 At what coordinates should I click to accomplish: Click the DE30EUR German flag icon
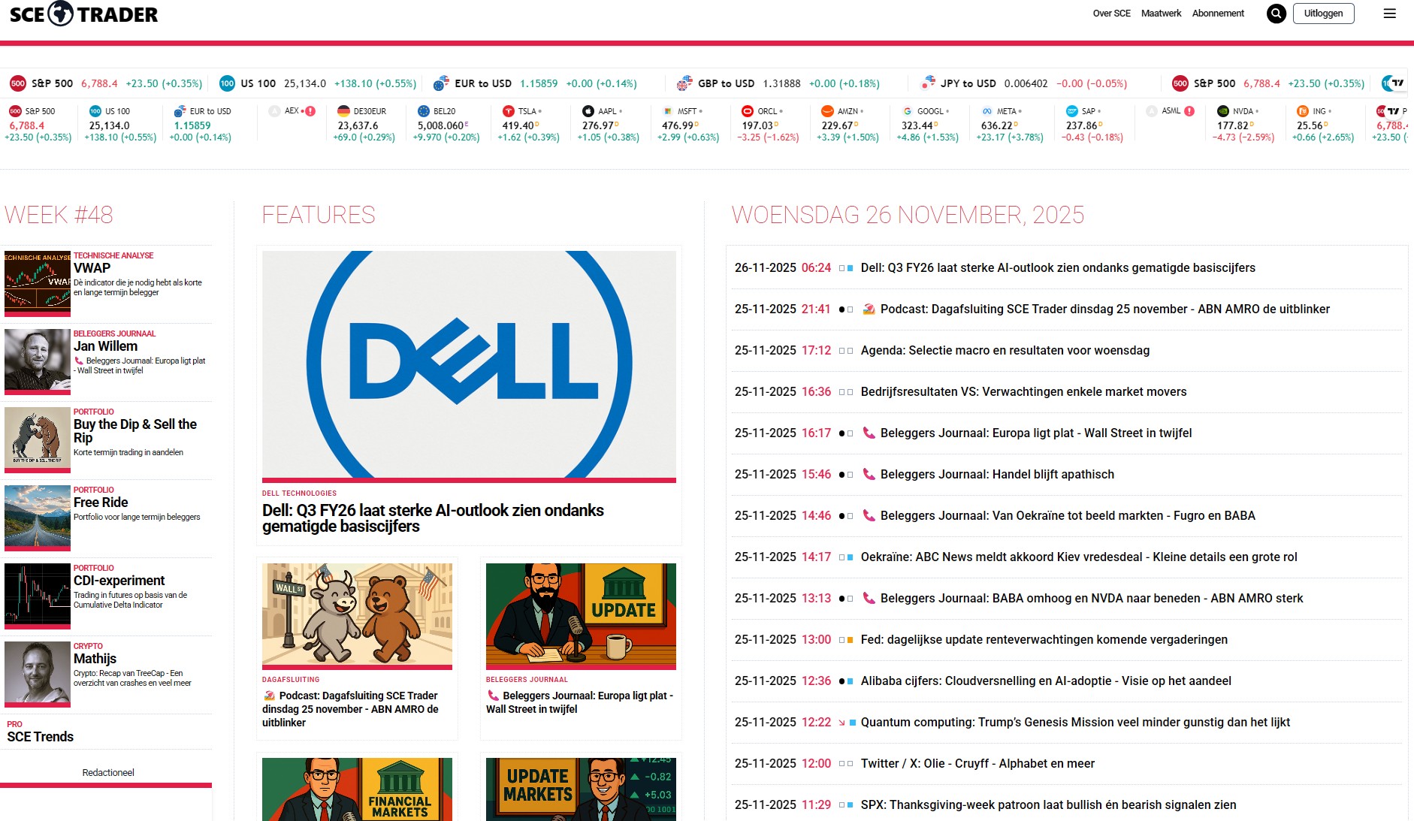[344, 111]
